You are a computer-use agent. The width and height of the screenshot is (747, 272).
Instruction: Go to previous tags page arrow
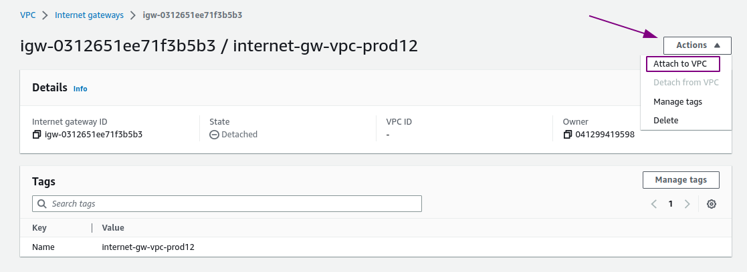653,204
